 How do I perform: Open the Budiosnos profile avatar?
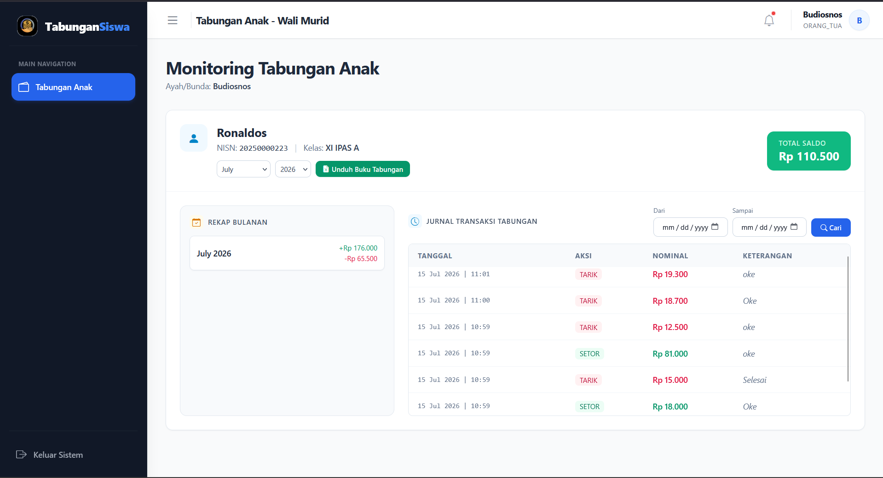pyautogui.click(x=859, y=21)
